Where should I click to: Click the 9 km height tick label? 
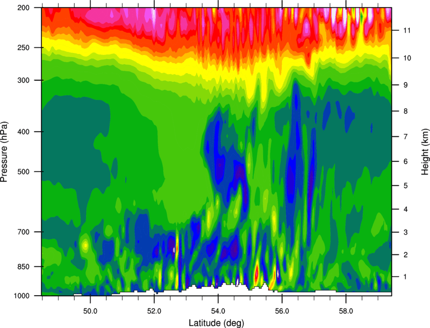click(x=406, y=85)
